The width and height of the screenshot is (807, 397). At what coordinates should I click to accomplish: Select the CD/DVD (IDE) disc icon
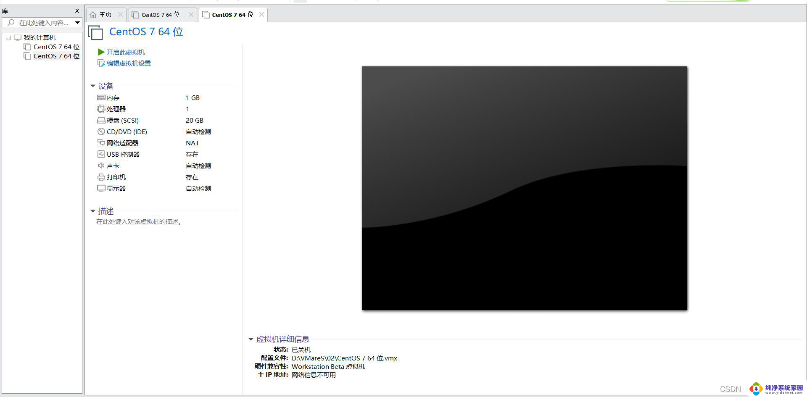pos(101,131)
